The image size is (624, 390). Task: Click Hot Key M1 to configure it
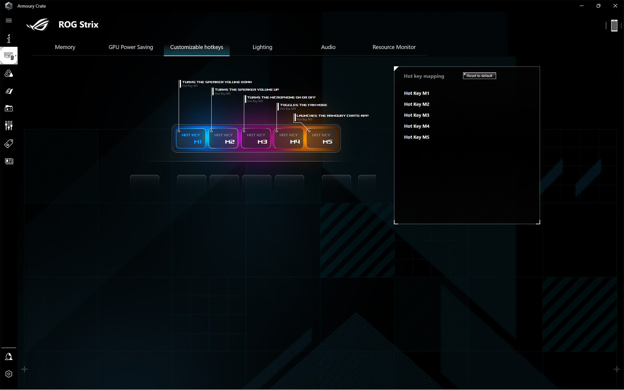point(416,93)
